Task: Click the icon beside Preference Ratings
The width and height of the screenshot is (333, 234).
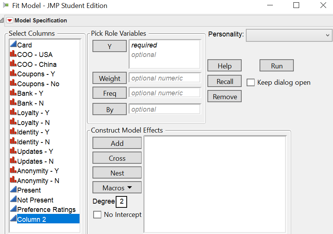Action: [x=13, y=209]
